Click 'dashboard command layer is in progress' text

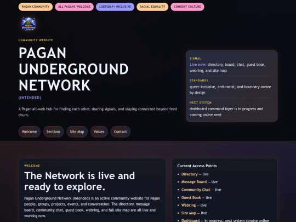tap(226, 112)
